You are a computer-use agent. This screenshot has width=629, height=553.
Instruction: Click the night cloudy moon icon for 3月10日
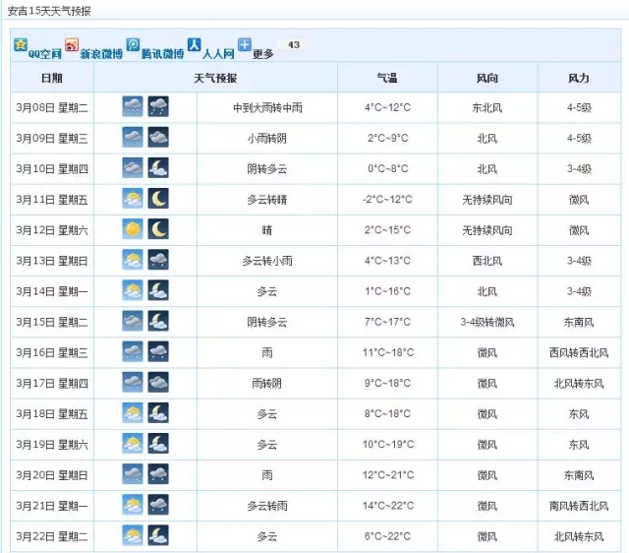click(158, 167)
